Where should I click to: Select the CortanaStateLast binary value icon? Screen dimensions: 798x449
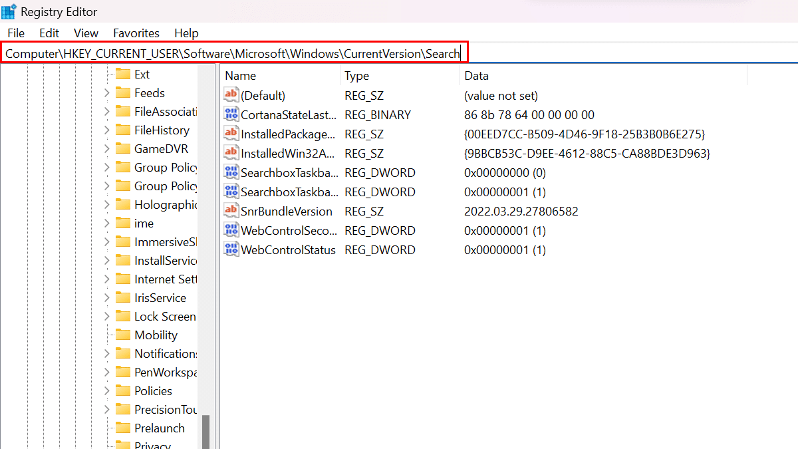[231, 114]
